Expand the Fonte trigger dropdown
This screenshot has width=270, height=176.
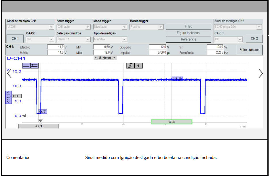[74, 27]
